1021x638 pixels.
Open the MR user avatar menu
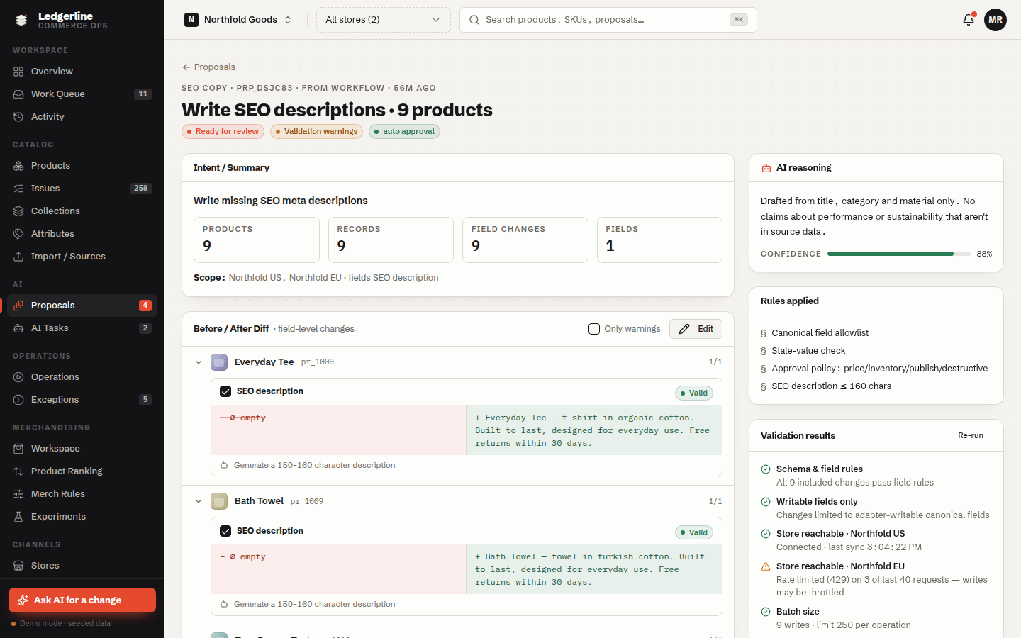point(995,20)
